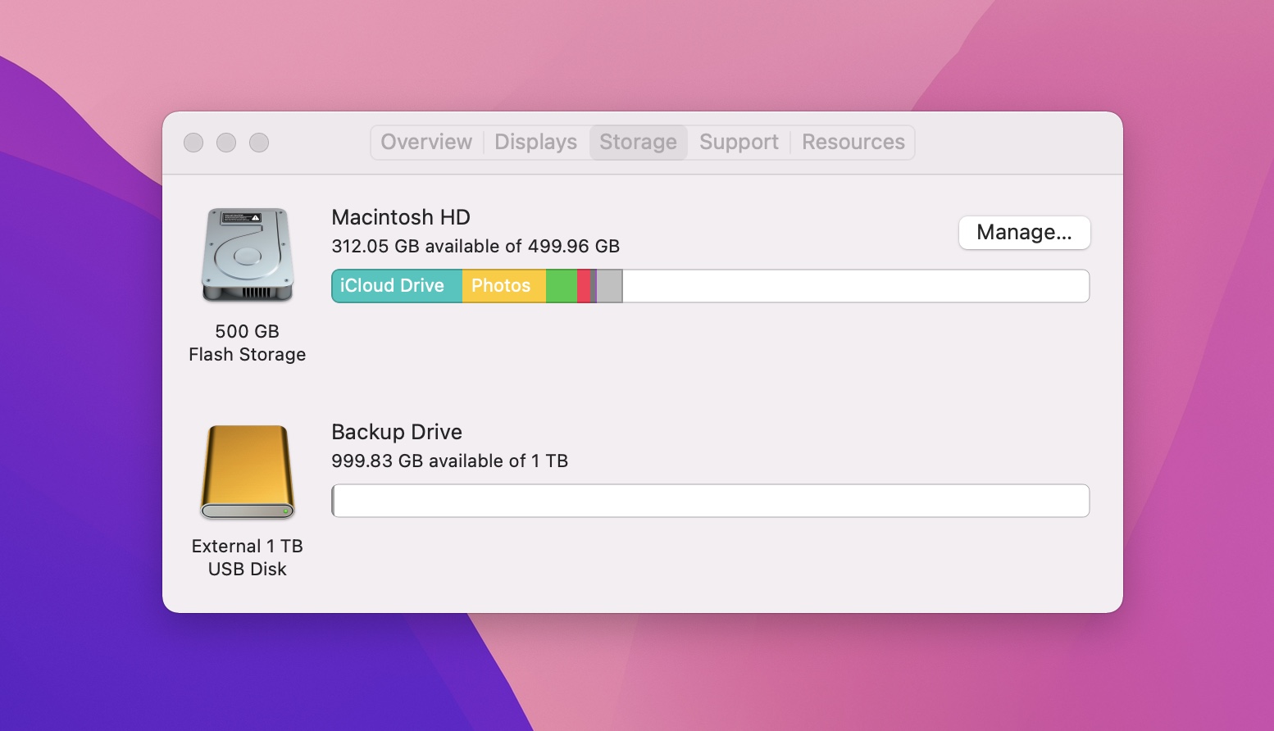Click '312.05 GB available of 499.96 GB'
The width and height of the screenshot is (1274, 731).
point(475,246)
